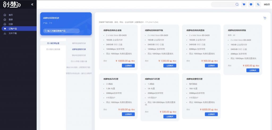
Task: Open the shopping cart in top bar
Action: point(244,5)
